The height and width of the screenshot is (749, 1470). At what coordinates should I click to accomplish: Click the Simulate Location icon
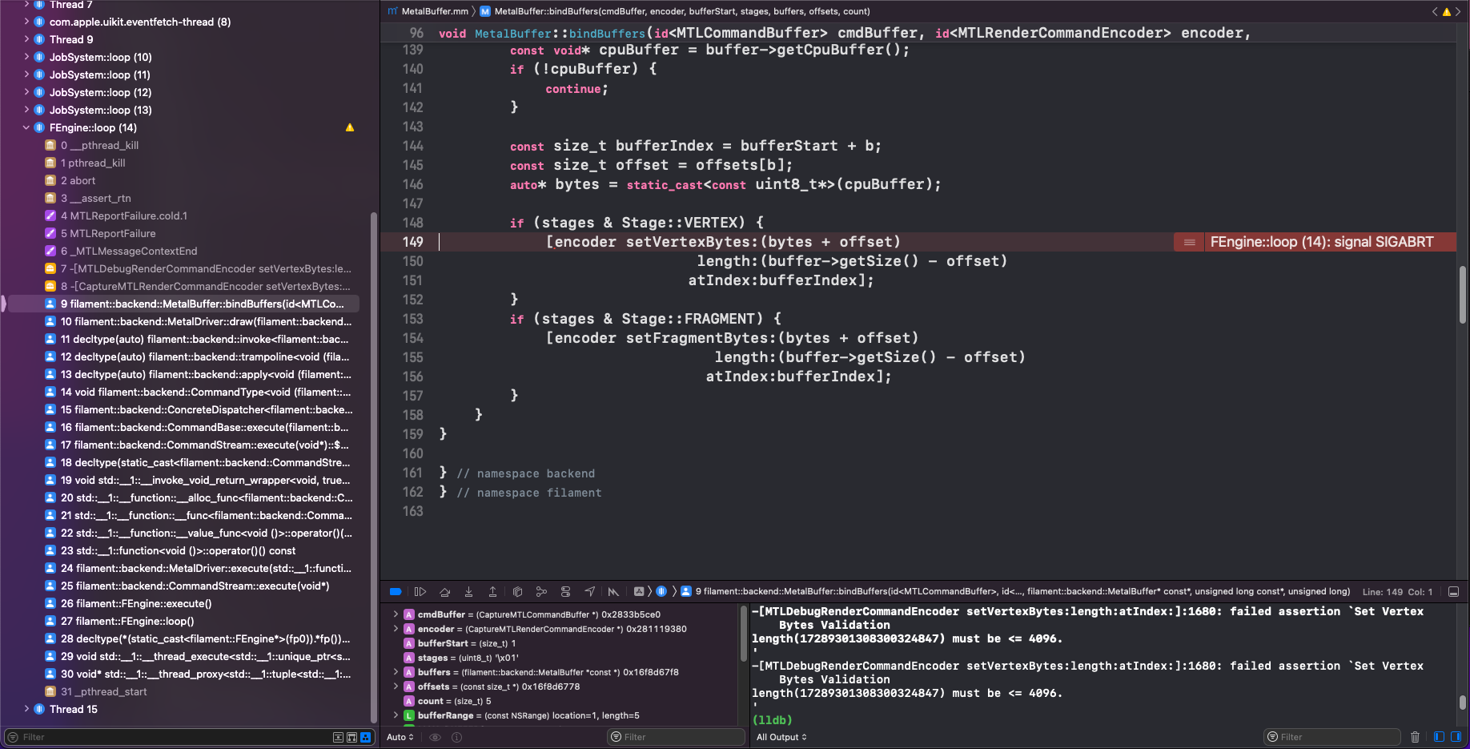tap(590, 591)
